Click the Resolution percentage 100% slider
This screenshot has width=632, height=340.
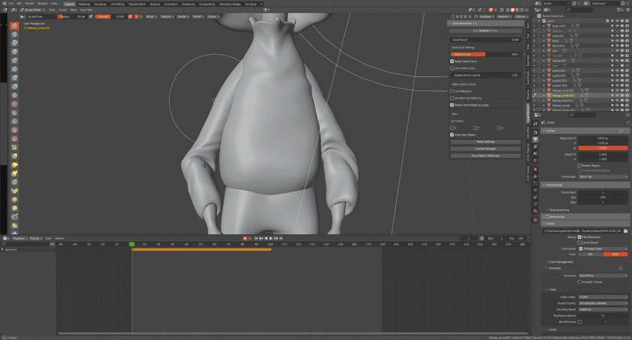pyautogui.click(x=602, y=148)
